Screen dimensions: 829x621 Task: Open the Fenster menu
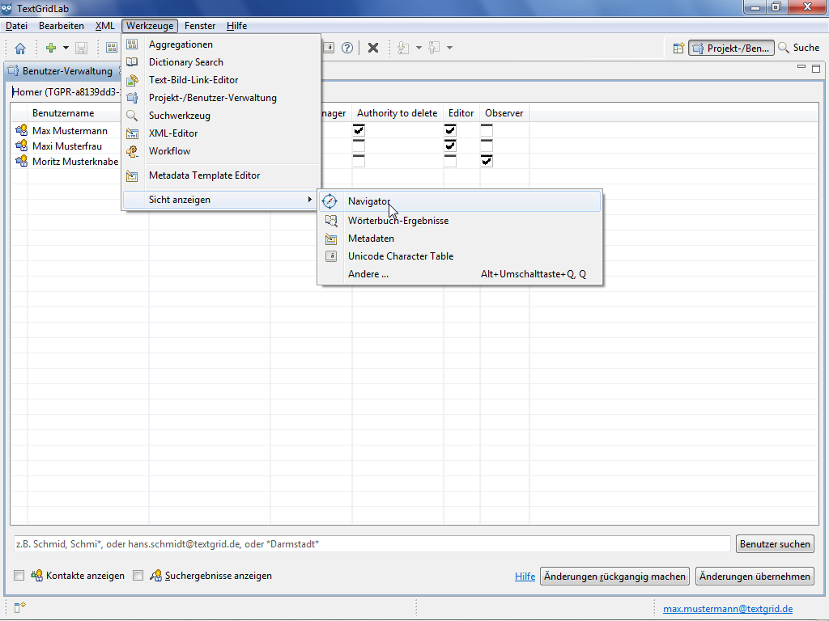(199, 26)
